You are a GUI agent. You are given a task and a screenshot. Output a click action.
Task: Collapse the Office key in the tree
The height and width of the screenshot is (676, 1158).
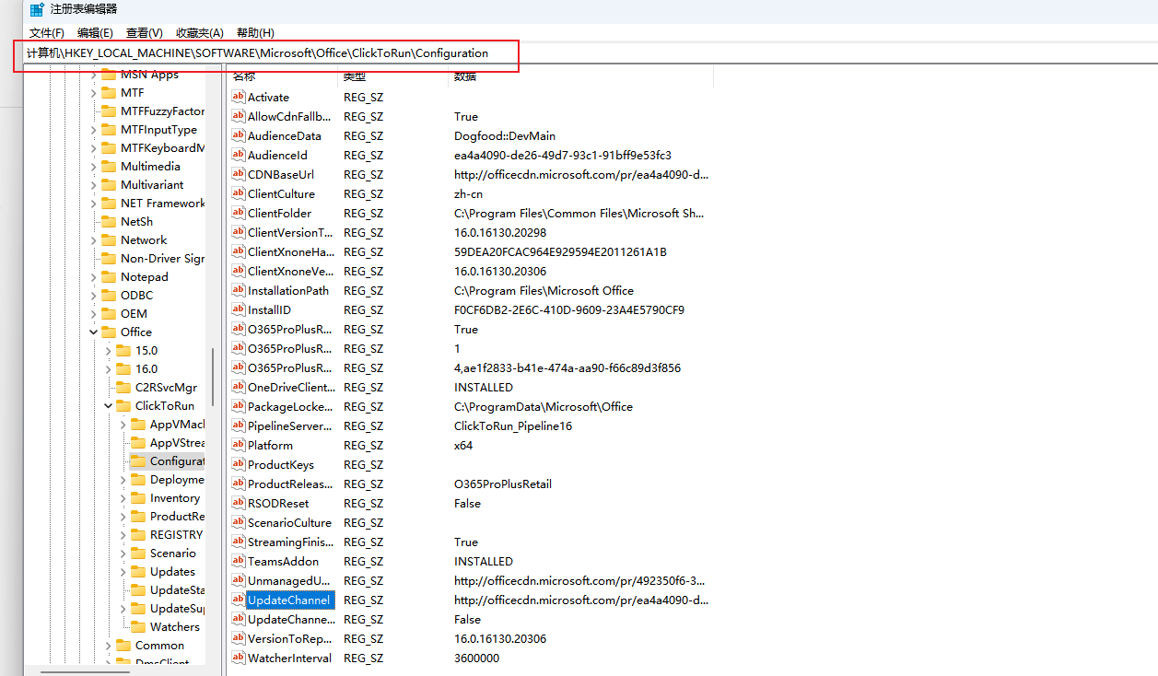pyautogui.click(x=93, y=332)
